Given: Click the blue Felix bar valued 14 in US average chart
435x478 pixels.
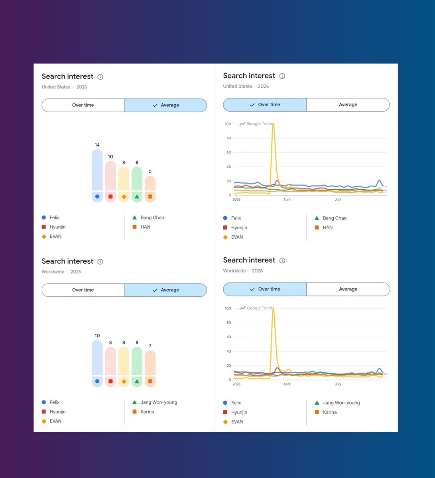Looking at the screenshot, I should [97, 176].
